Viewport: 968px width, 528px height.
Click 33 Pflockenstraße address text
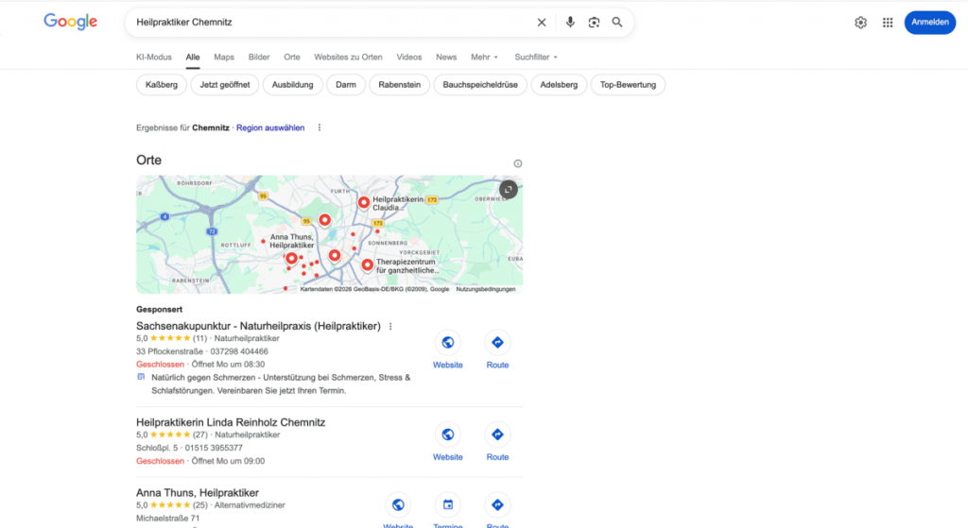169,351
